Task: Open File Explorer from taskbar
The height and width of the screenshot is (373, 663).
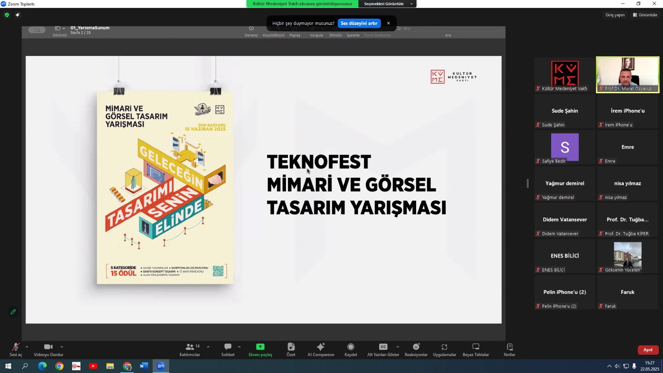Action: click(110, 366)
